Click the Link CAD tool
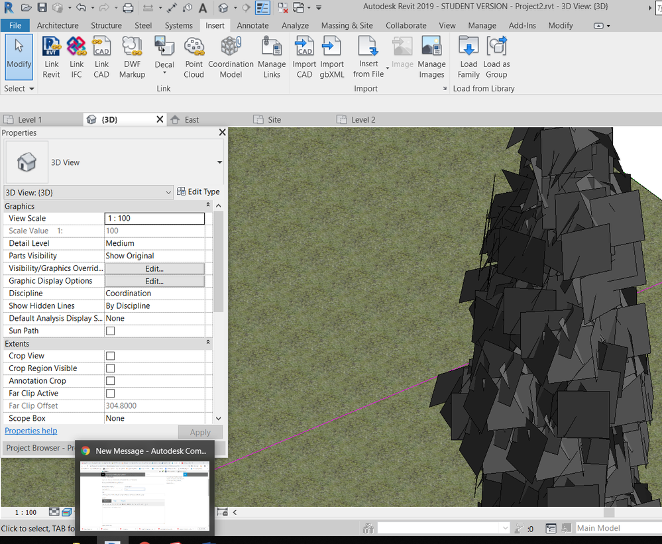The image size is (662, 544). (x=101, y=57)
